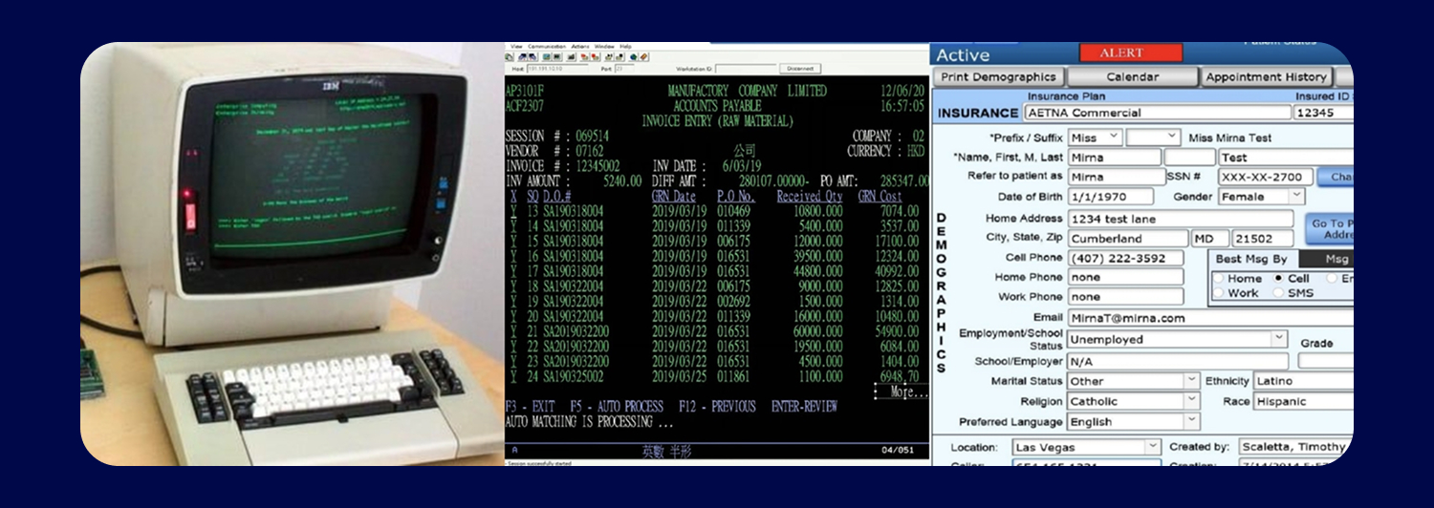Open the Prefix dropdown showing Miss
The height and width of the screenshot is (508, 1434).
[x=1095, y=138]
